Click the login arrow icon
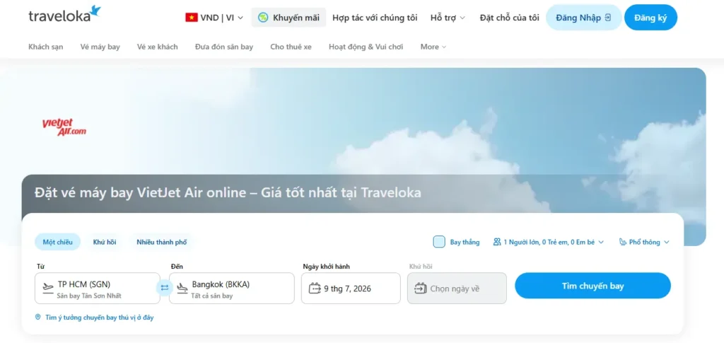Screen dimensions: 724x343 [x=607, y=18]
